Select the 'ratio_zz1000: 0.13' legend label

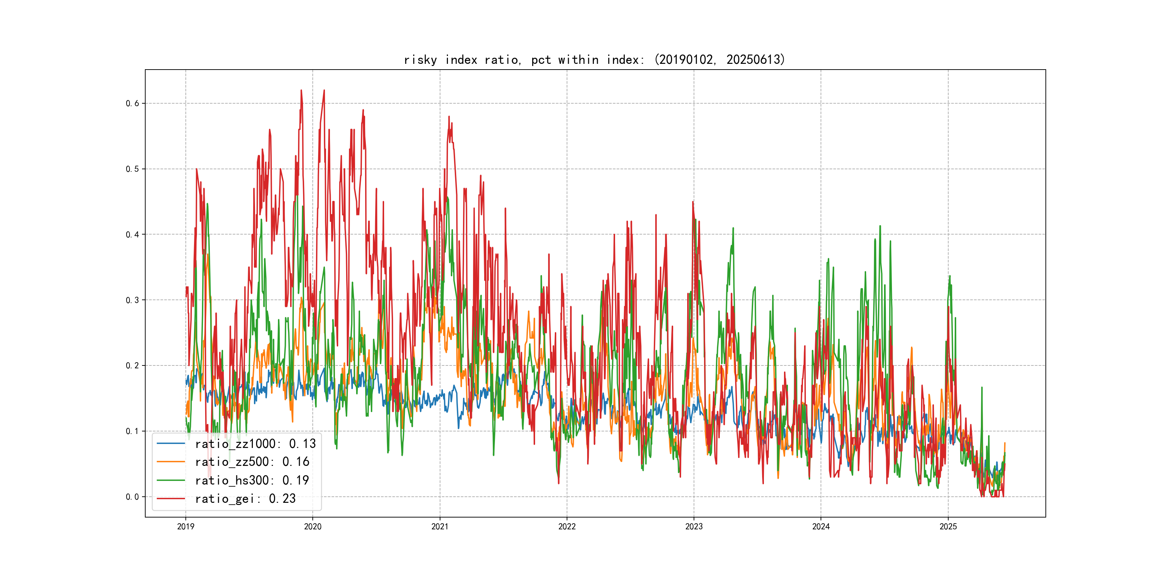pyautogui.click(x=255, y=444)
